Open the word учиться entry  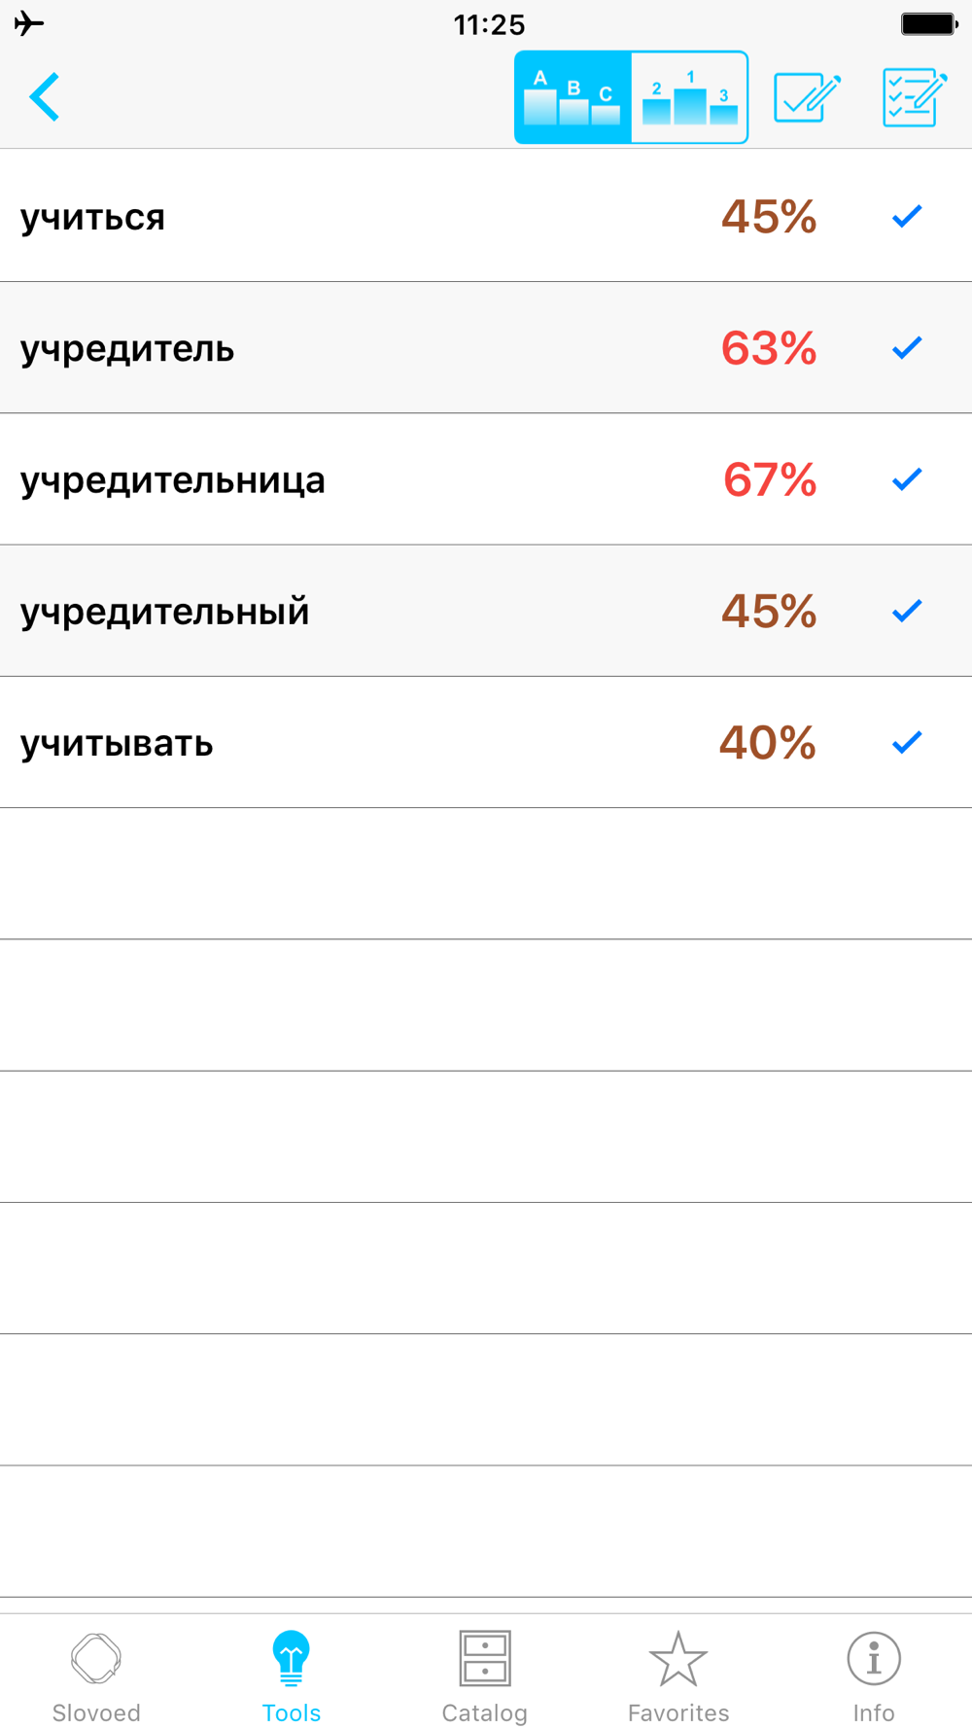[92, 217]
